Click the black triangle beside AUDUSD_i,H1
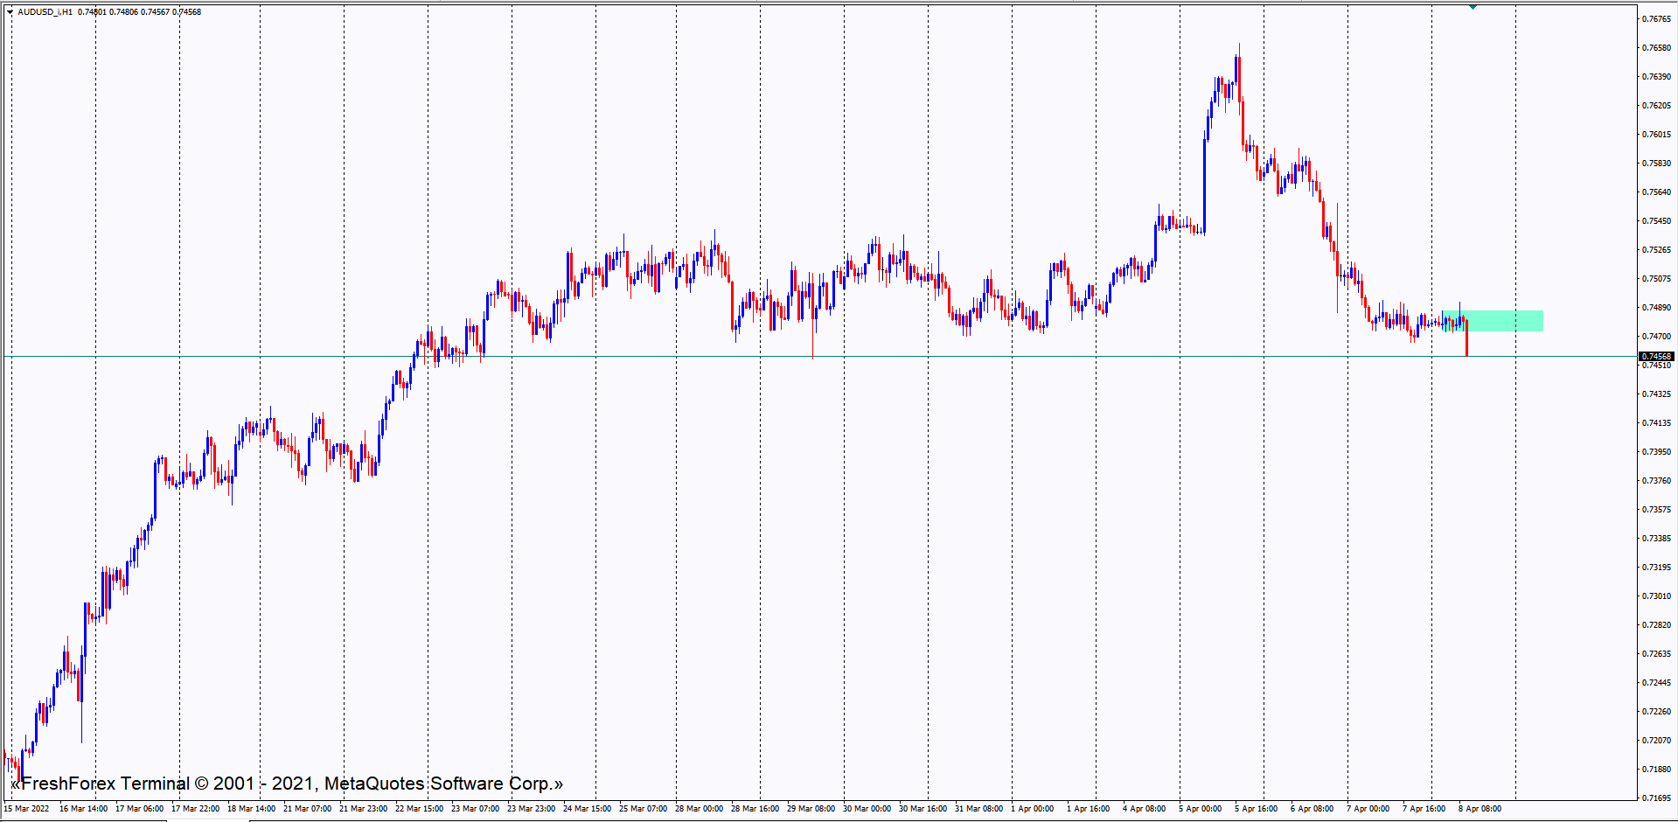Image resolution: width=1678 pixels, height=822 pixels. coord(10,12)
